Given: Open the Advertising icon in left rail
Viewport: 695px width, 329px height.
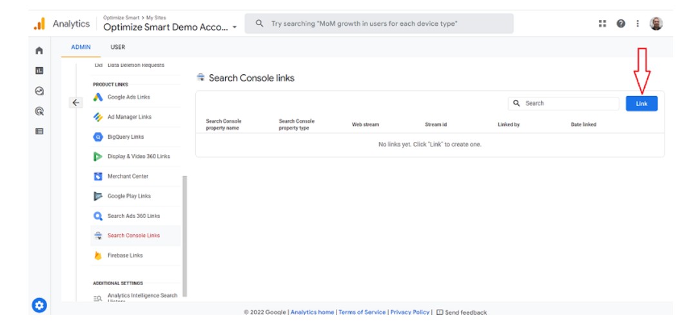Looking at the screenshot, I should point(39,112).
